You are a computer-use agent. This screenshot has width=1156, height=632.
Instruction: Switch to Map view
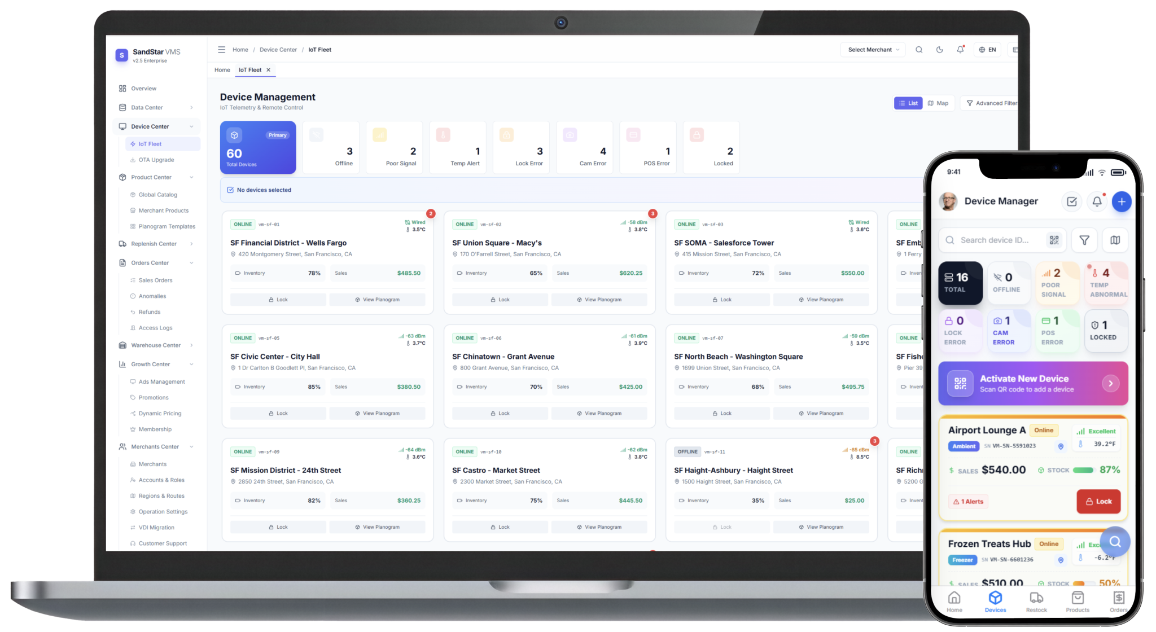click(x=938, y=103)
